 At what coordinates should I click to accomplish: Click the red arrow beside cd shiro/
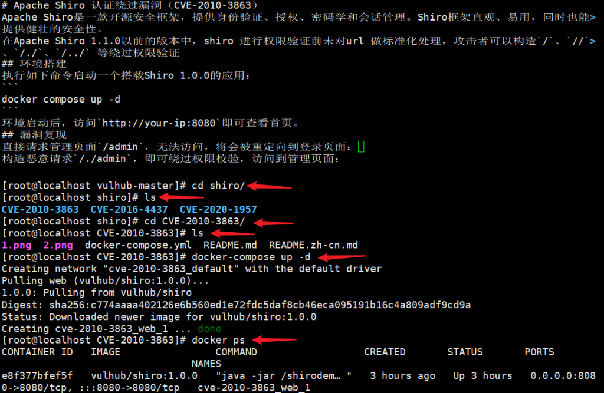(269, 186)
